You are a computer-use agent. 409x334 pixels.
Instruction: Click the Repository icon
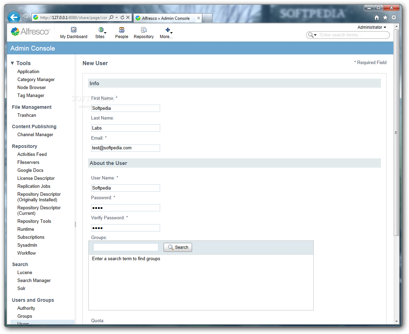[143, 30]
